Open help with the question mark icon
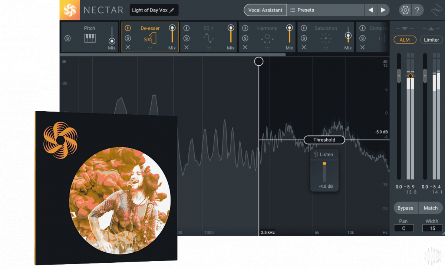This screenshot has height=269, width=445. point(417,10)
